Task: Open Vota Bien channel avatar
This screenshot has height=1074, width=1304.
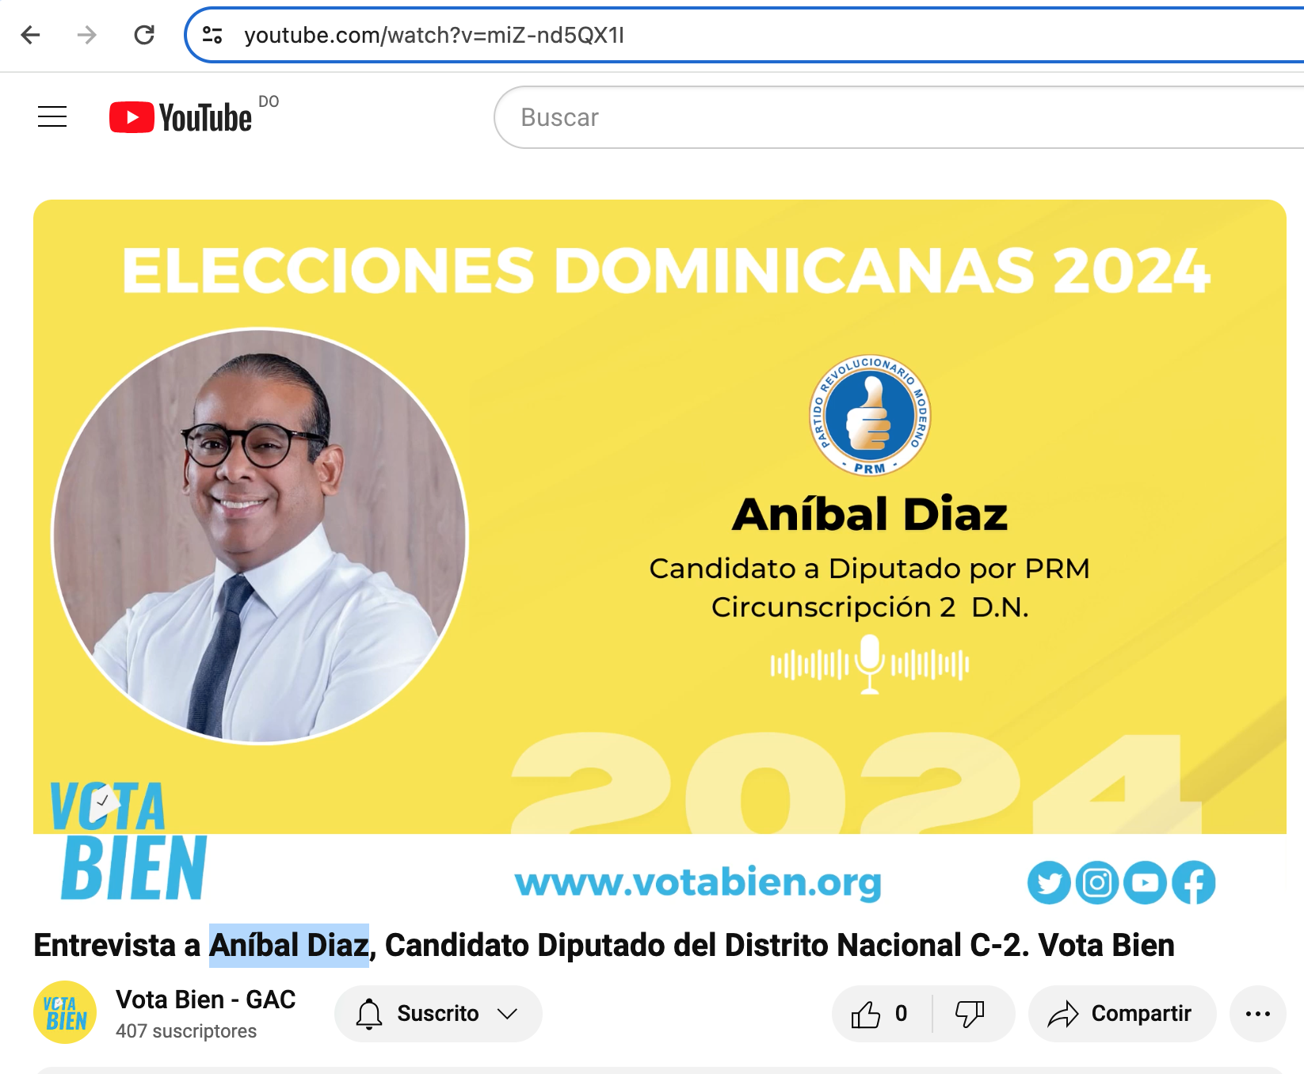Action: 65,1012
